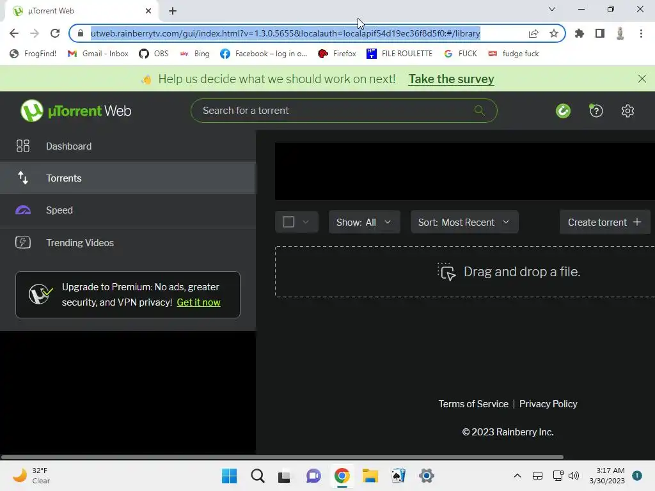Open a new browser tab
Image resolution: width=655 pixels, height=491 pixels.
point(173,11)
